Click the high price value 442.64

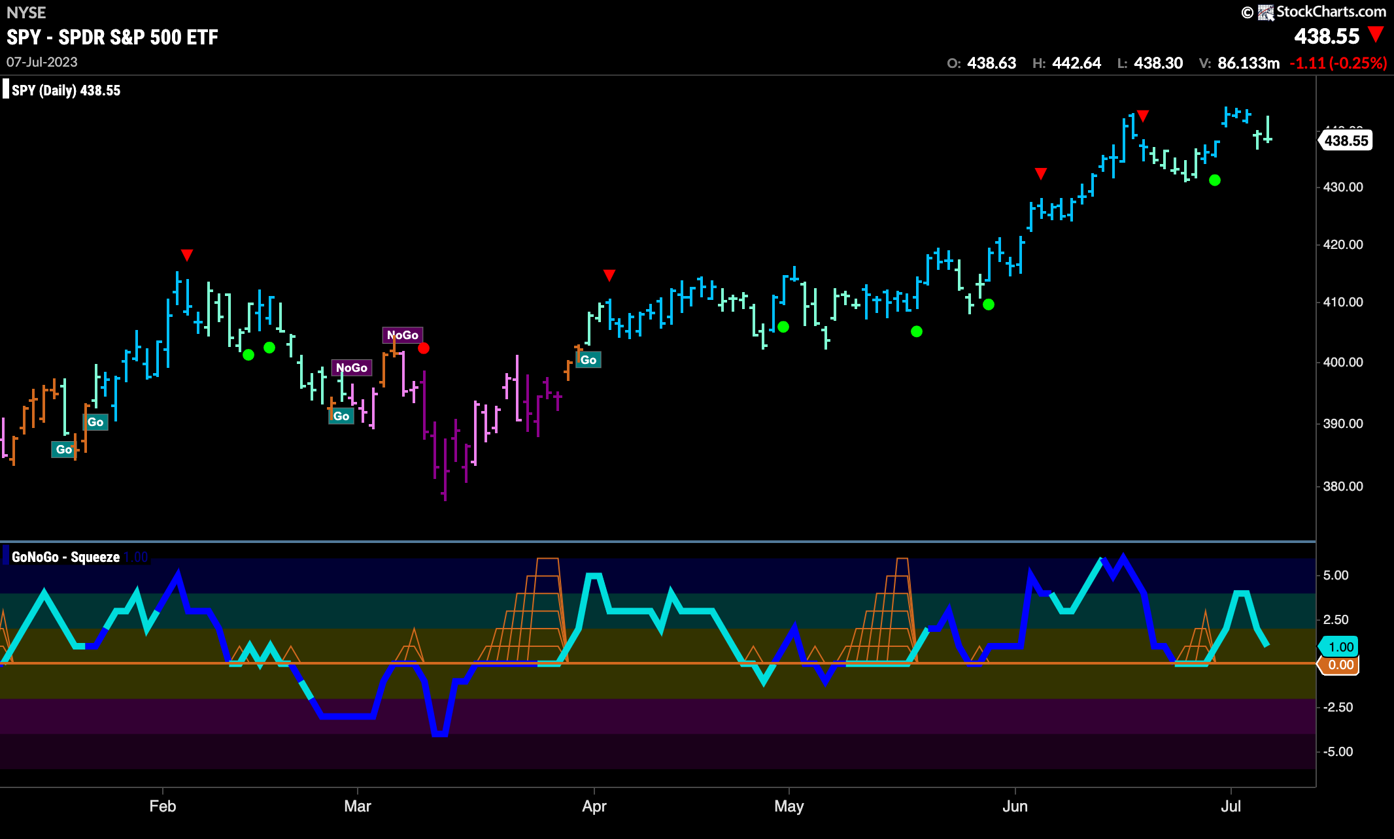click(1076, 63)
